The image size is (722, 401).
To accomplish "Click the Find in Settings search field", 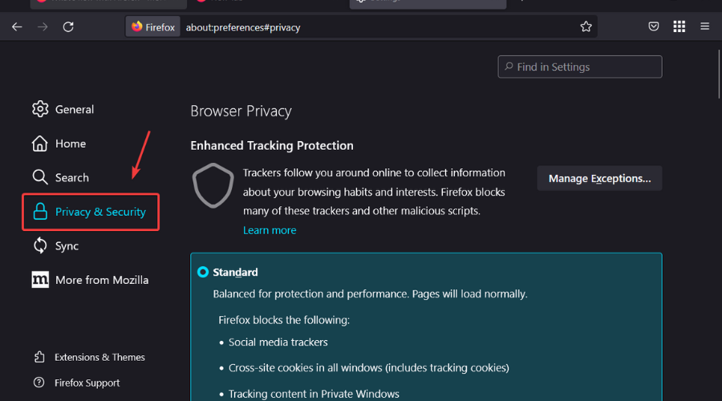I will click(x=580, y=67).
